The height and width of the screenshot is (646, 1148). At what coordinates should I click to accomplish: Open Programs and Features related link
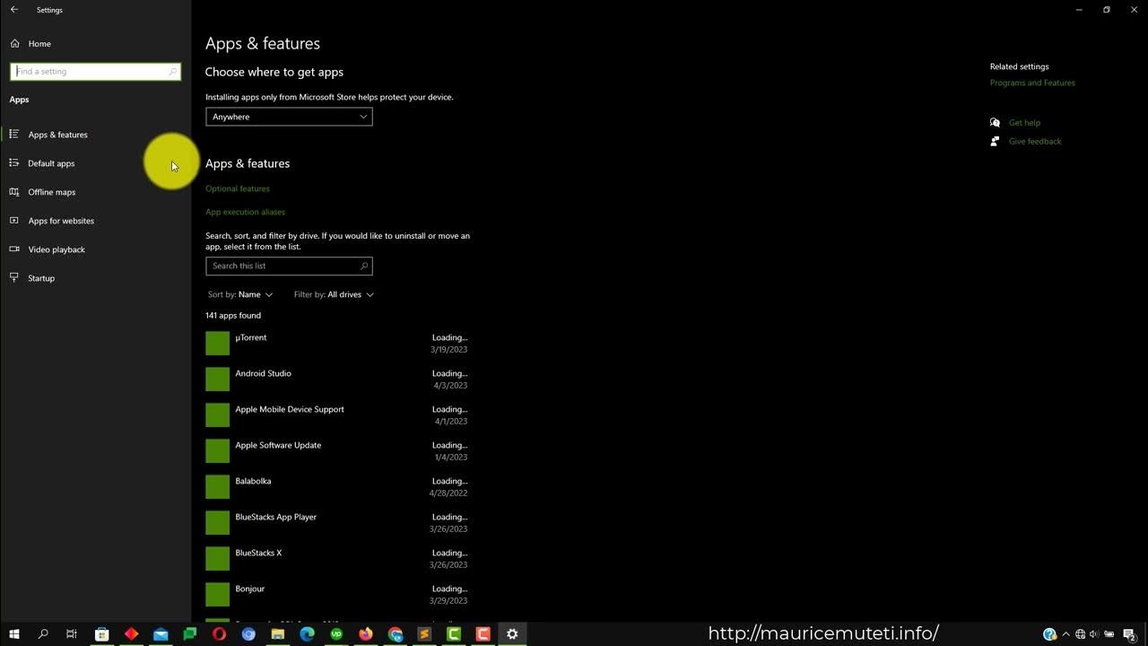(x=1032, y=83)
